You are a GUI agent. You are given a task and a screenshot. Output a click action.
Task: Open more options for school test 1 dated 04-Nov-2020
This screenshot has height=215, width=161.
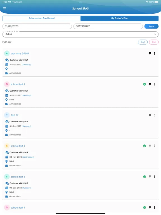click(x=155, y=146)
